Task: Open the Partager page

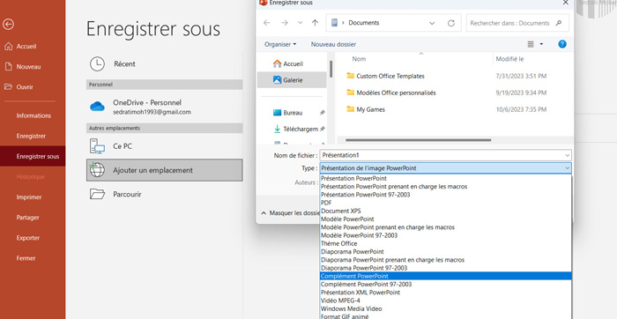Action: (27, 218)
